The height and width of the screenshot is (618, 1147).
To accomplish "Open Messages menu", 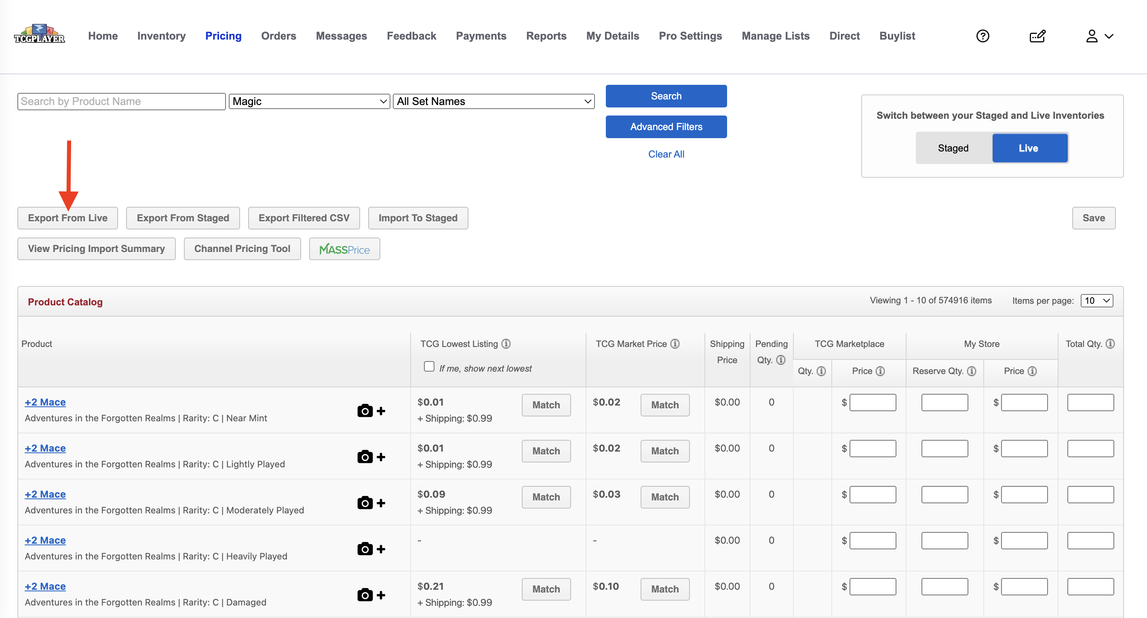I will 341,36.
